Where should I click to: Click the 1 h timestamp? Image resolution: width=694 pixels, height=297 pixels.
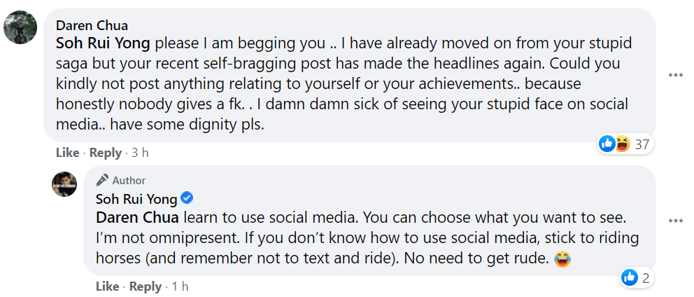click(180, 286)
